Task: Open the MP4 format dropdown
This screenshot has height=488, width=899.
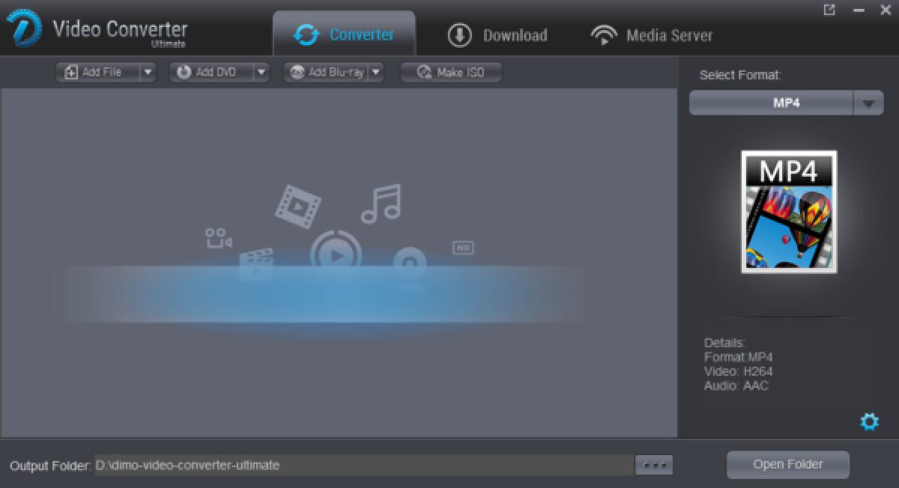Action: [x=869, y=102]
